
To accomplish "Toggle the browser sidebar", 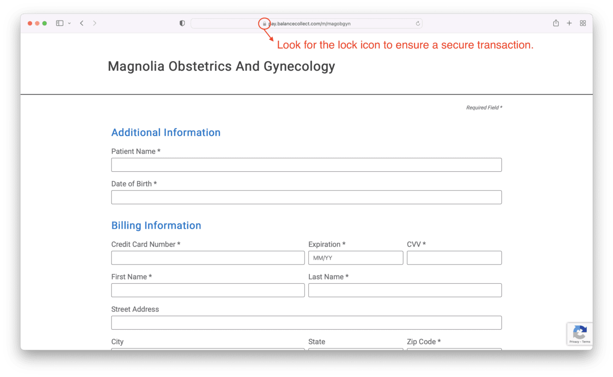I will 59,23.
